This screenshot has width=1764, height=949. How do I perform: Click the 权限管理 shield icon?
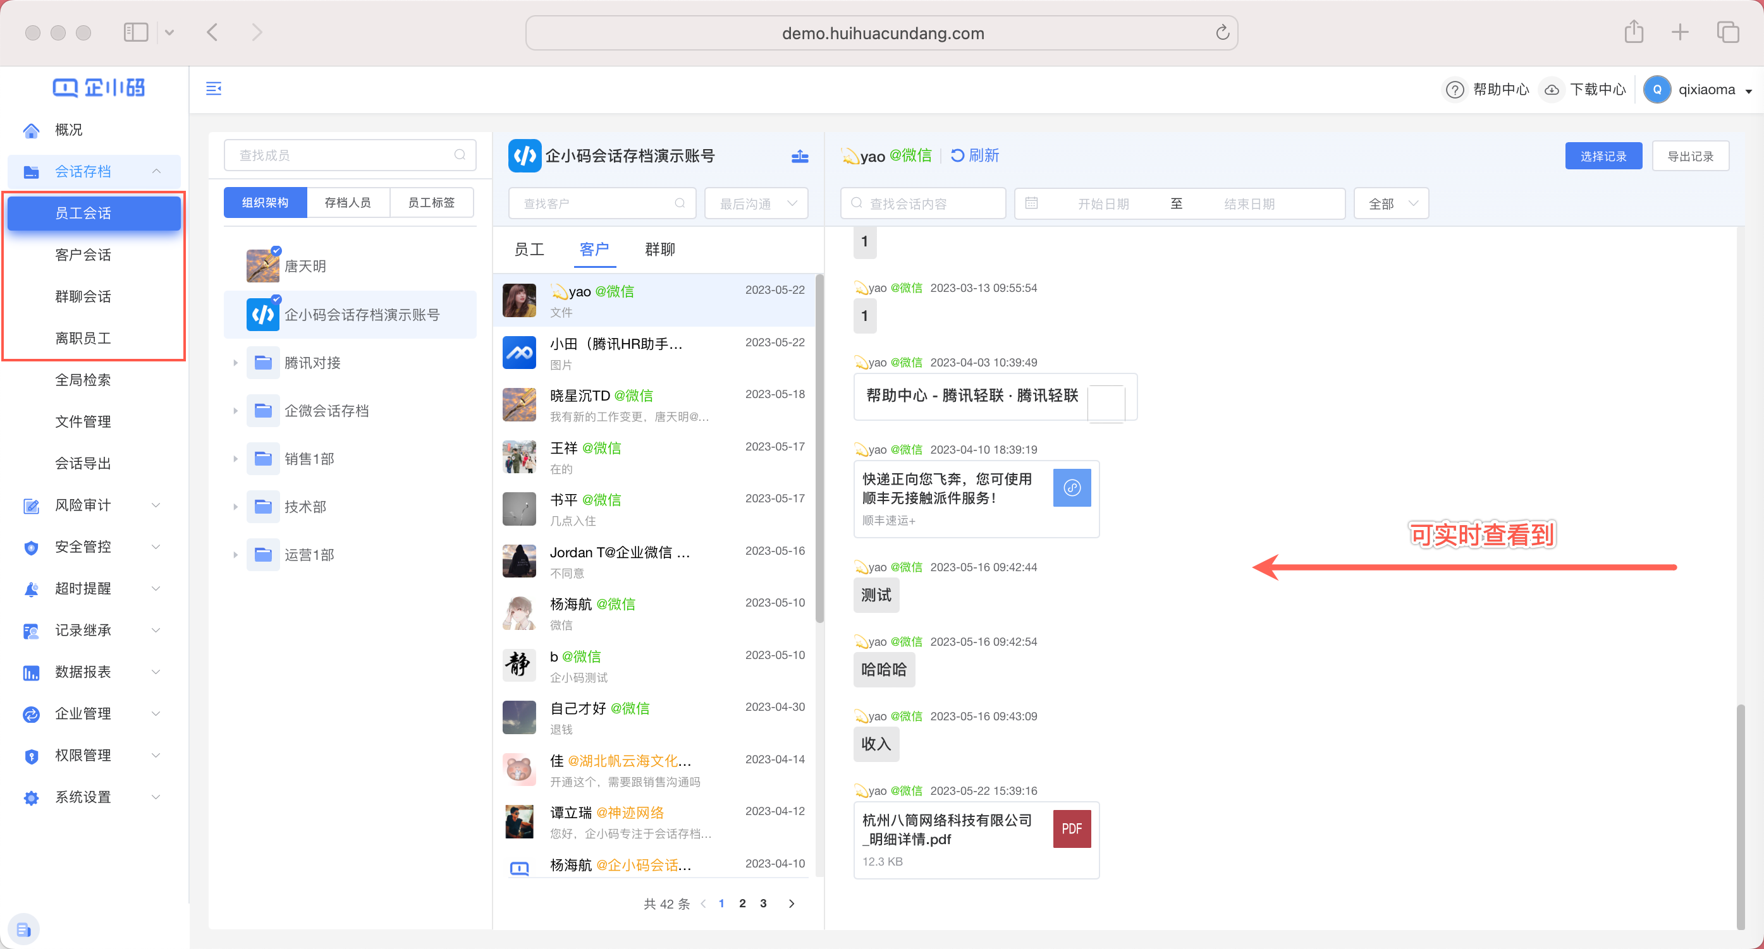31,756
